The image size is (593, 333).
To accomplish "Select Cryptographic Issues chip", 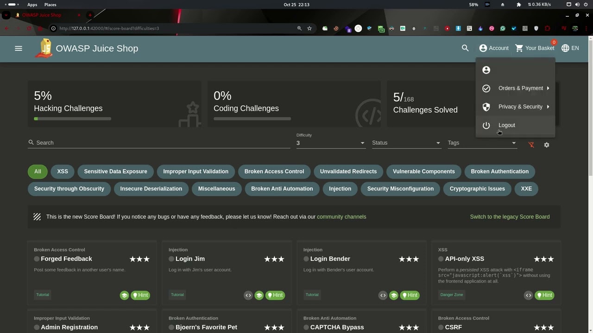I will (477, 188).
